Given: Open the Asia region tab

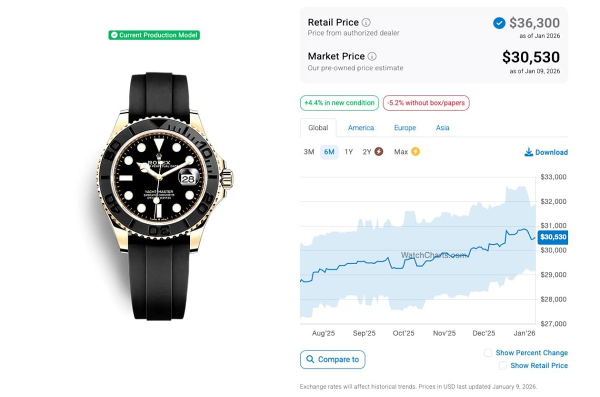Looking at the screenshot, I should click(442, 128).
